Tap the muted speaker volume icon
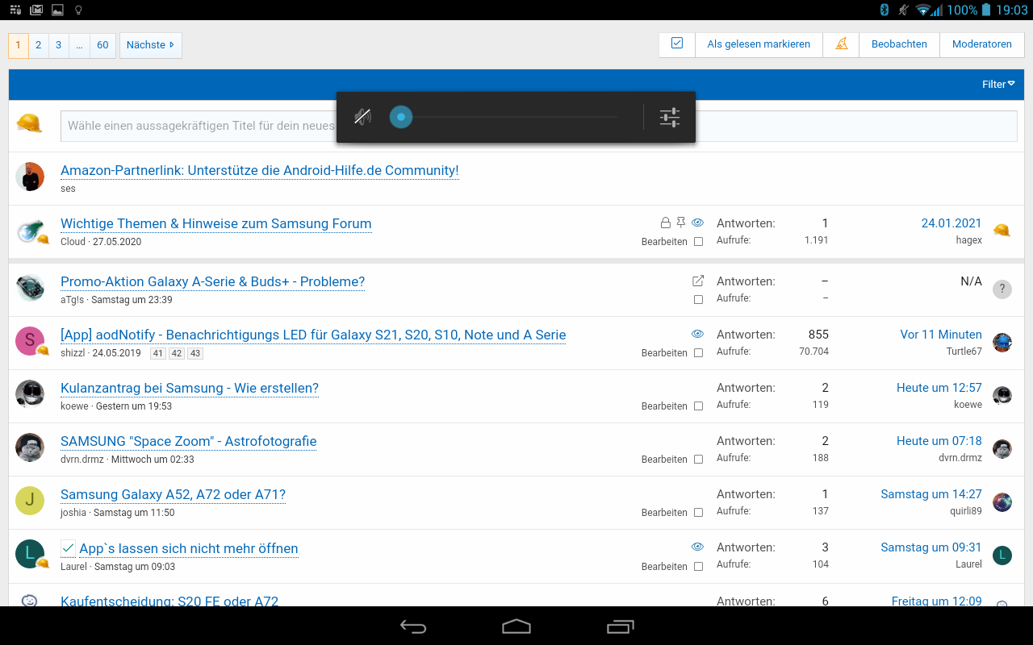1033x645 pixels. click(362, 118)
